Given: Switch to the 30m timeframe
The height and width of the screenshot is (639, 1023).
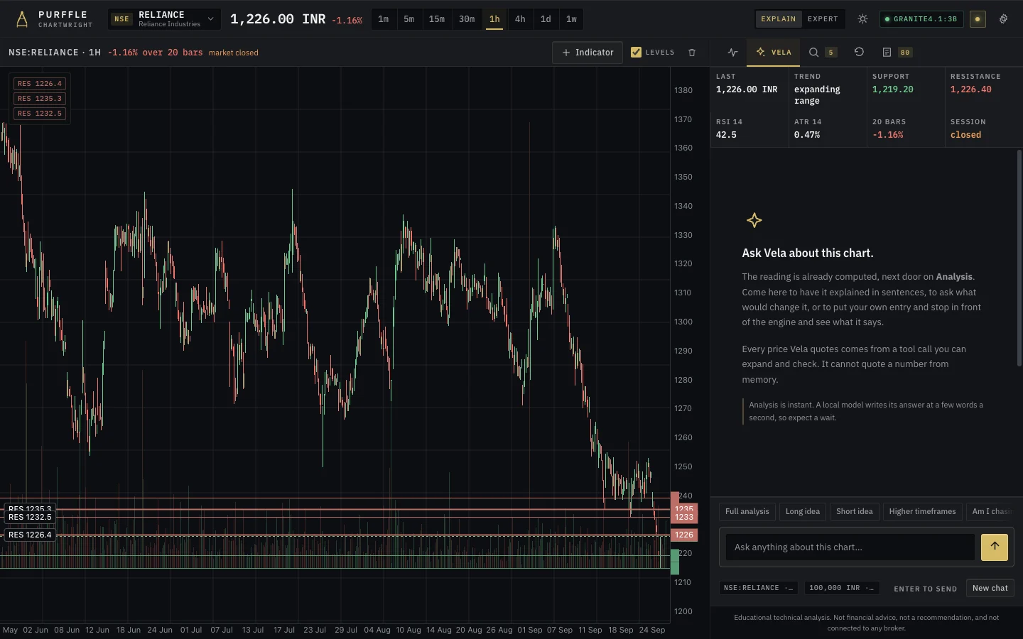Looking at the screenshot, I should coord(467,19).
